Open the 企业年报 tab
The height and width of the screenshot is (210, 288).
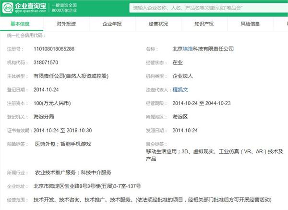click(112, 24)
